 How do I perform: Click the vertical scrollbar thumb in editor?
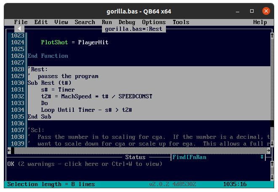point(272,124)
